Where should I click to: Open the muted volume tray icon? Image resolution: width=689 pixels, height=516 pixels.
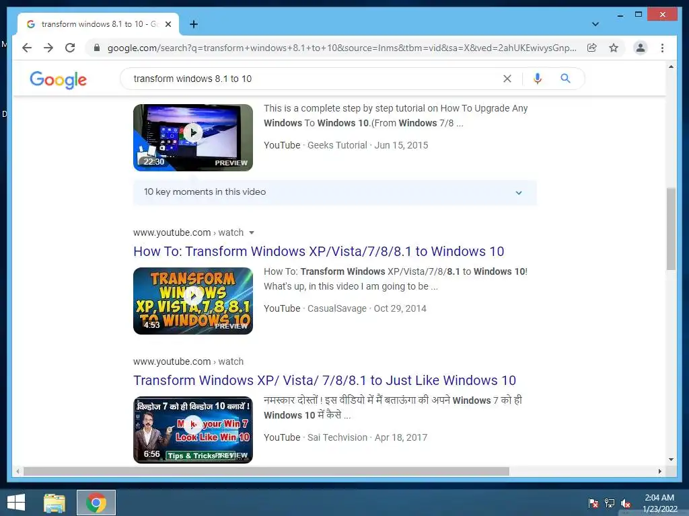tap(626, 503)
